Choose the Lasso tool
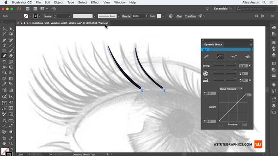 [11, 34]
